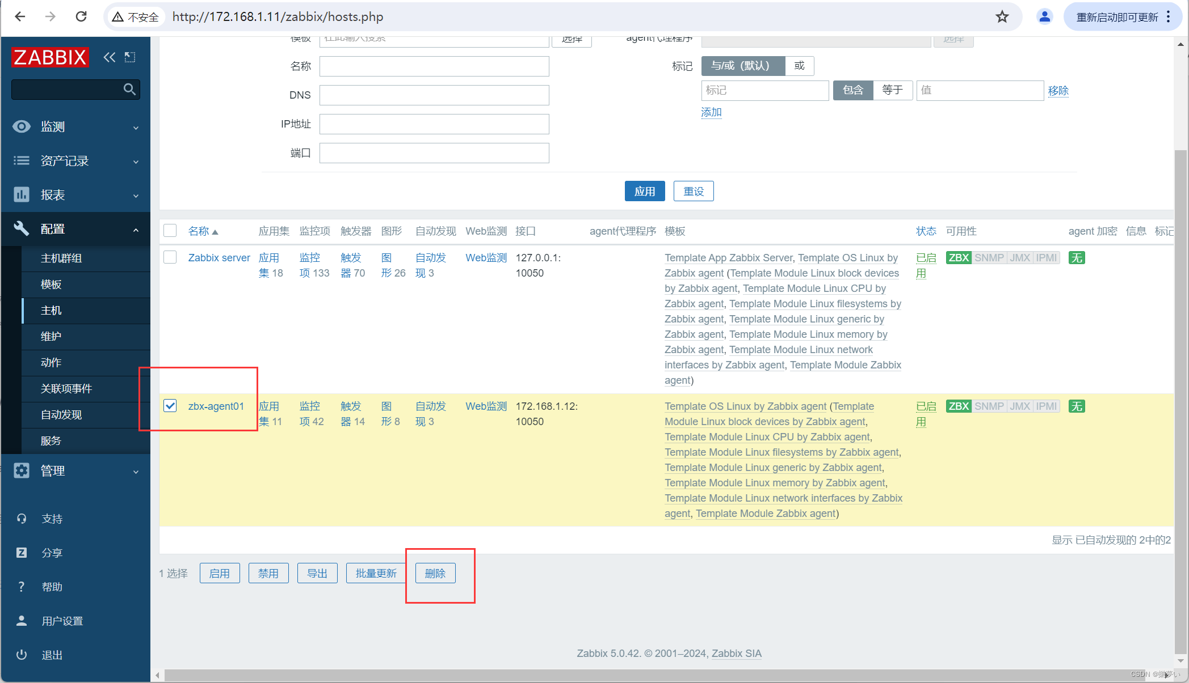The height and width of the screenshot is (683, 1189).
Task: Click inside the IP地址 filter input field
Action: (x=434, y=124)
